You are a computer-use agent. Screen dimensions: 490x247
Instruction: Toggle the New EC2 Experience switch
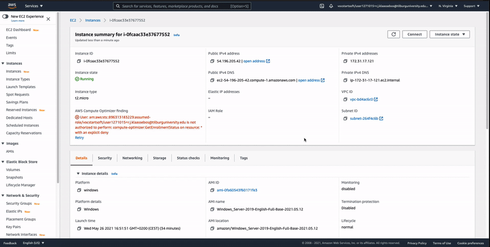6,16
